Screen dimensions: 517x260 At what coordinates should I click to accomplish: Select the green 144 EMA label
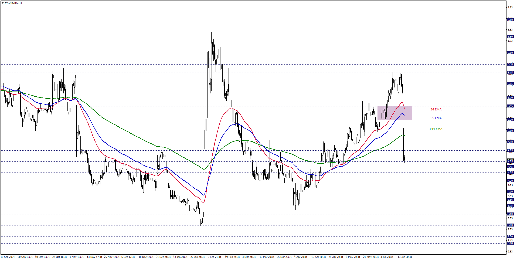(x=436, y=129)
